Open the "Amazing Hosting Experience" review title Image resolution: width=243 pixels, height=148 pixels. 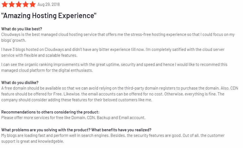[49, 16]
